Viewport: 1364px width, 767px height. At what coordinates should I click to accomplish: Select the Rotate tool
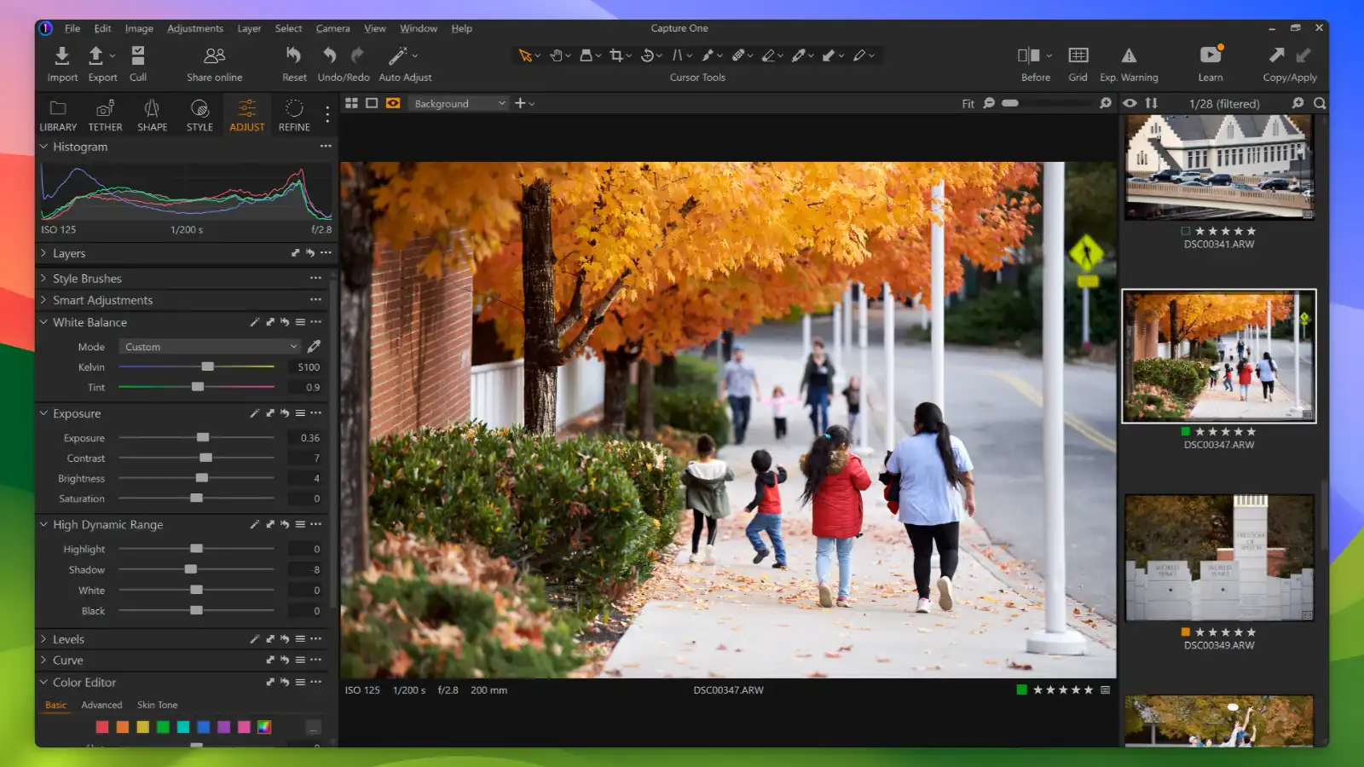647,55
